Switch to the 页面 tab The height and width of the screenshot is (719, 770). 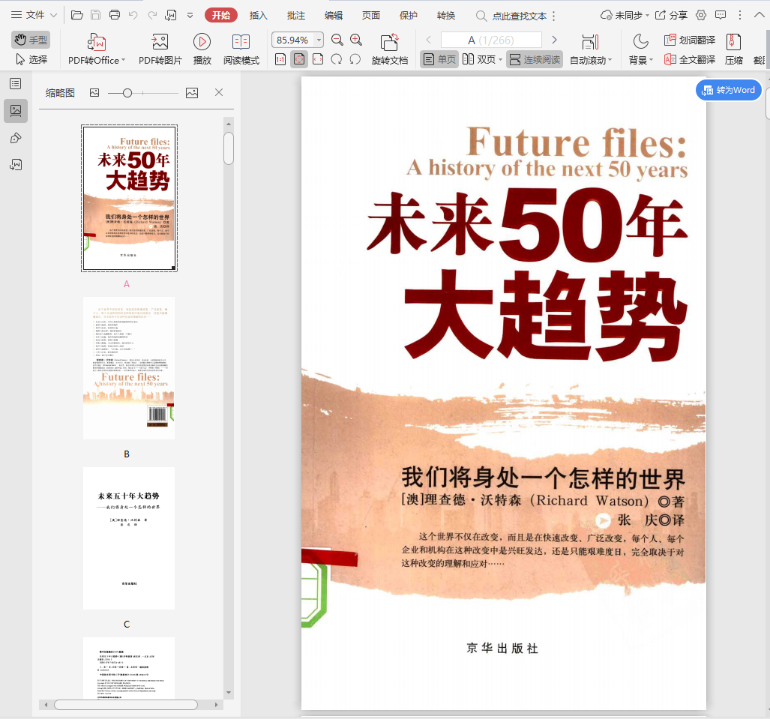click(371, 15)
